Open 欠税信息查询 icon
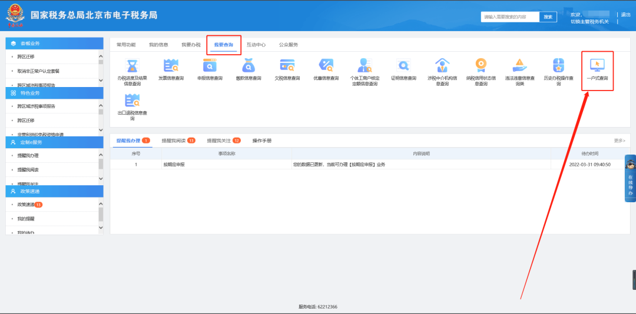The width and height of the screenshot is (636, 314). pyautogui.click(x=287, y=65)
